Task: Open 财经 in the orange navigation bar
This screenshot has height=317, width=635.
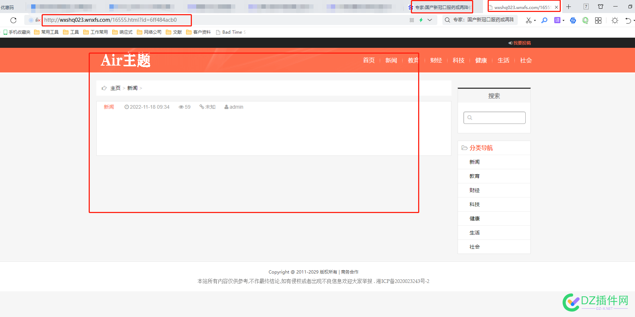Action: pyautogui.click(x=436, y=61)
